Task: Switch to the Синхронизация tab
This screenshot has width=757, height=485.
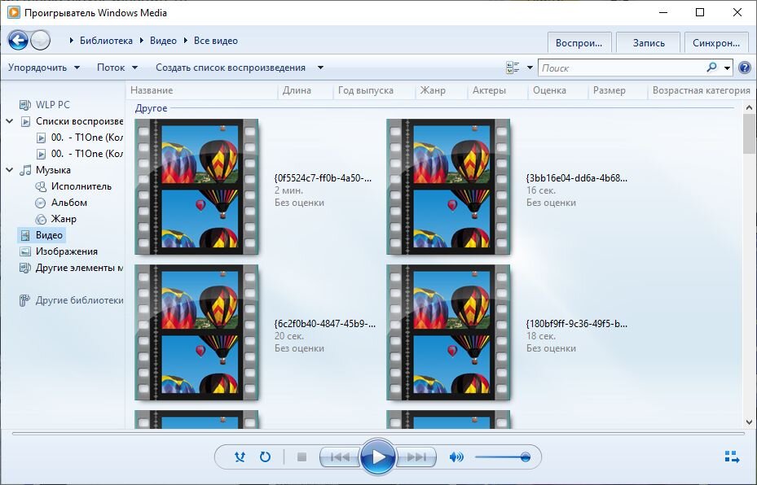Action: 716,43
